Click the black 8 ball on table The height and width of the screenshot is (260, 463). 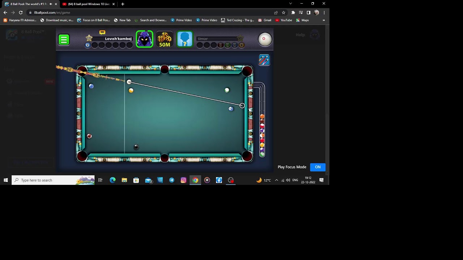136,147
